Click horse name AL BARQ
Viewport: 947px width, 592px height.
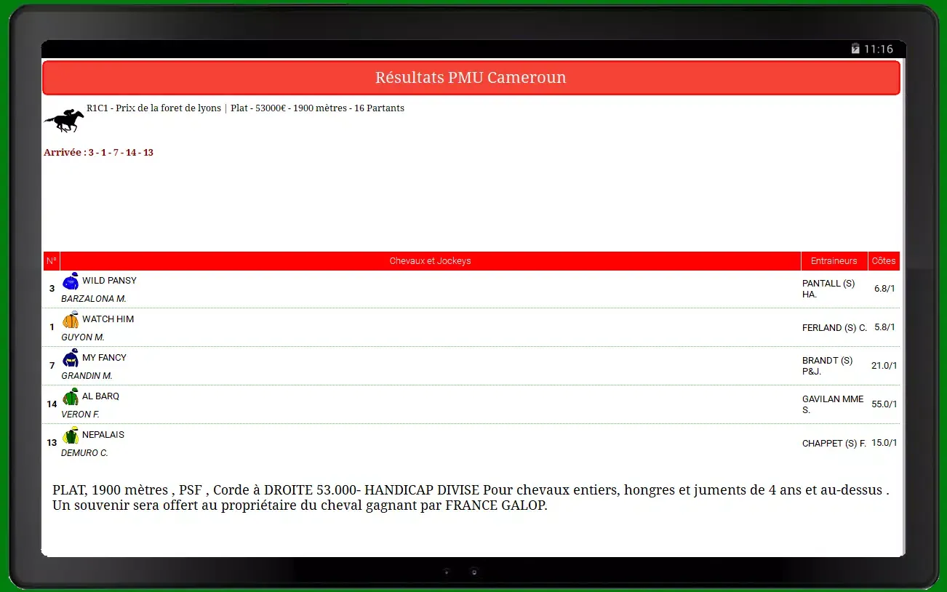100,396
